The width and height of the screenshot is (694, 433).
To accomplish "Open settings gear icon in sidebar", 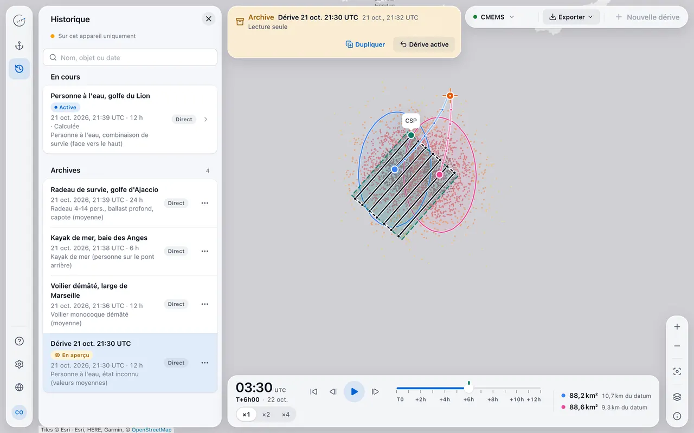I will (x=19, y=364).
